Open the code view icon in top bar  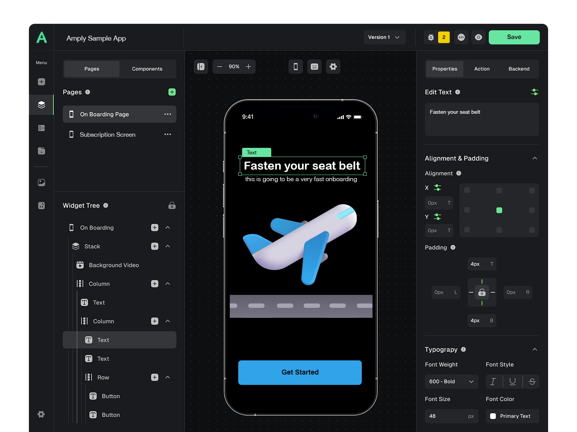461,37
